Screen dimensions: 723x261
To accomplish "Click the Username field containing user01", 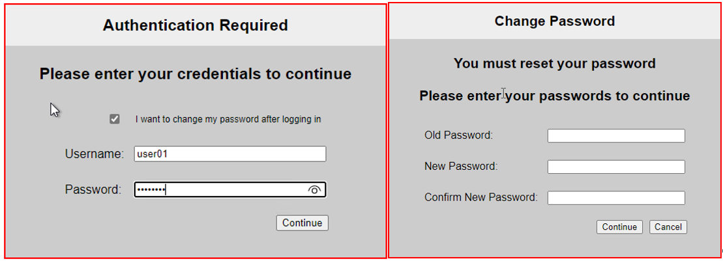I will coord(229,154).
